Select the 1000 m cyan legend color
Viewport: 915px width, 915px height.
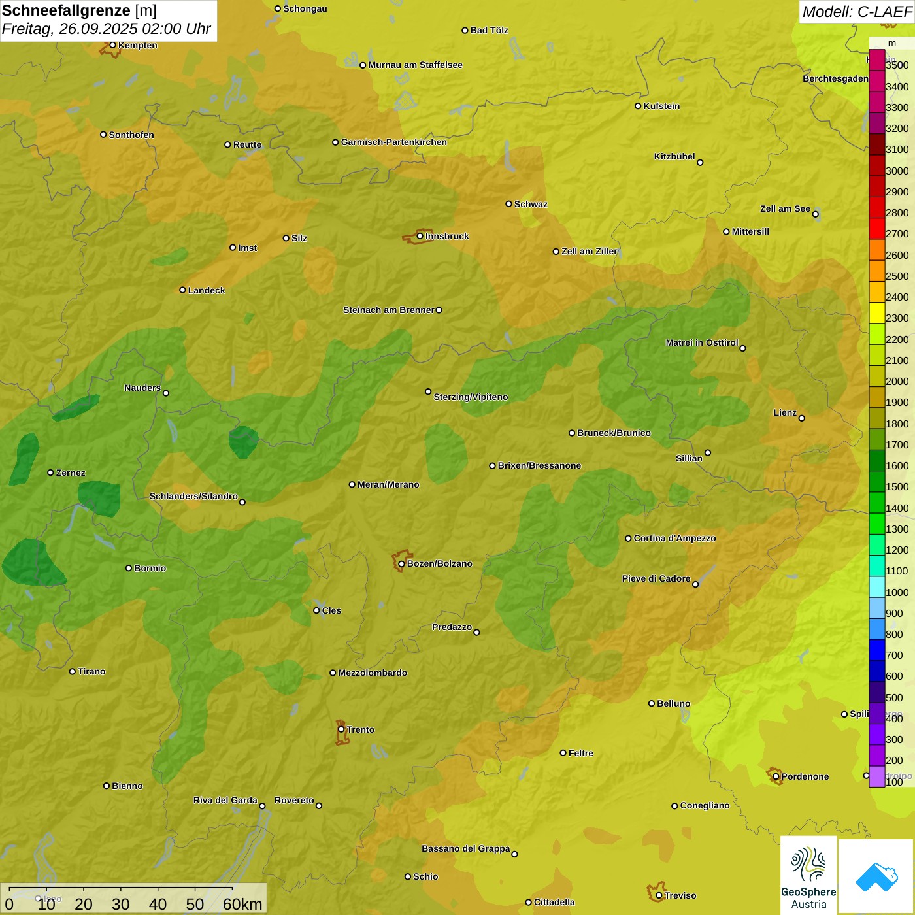[x=877, y=587]
